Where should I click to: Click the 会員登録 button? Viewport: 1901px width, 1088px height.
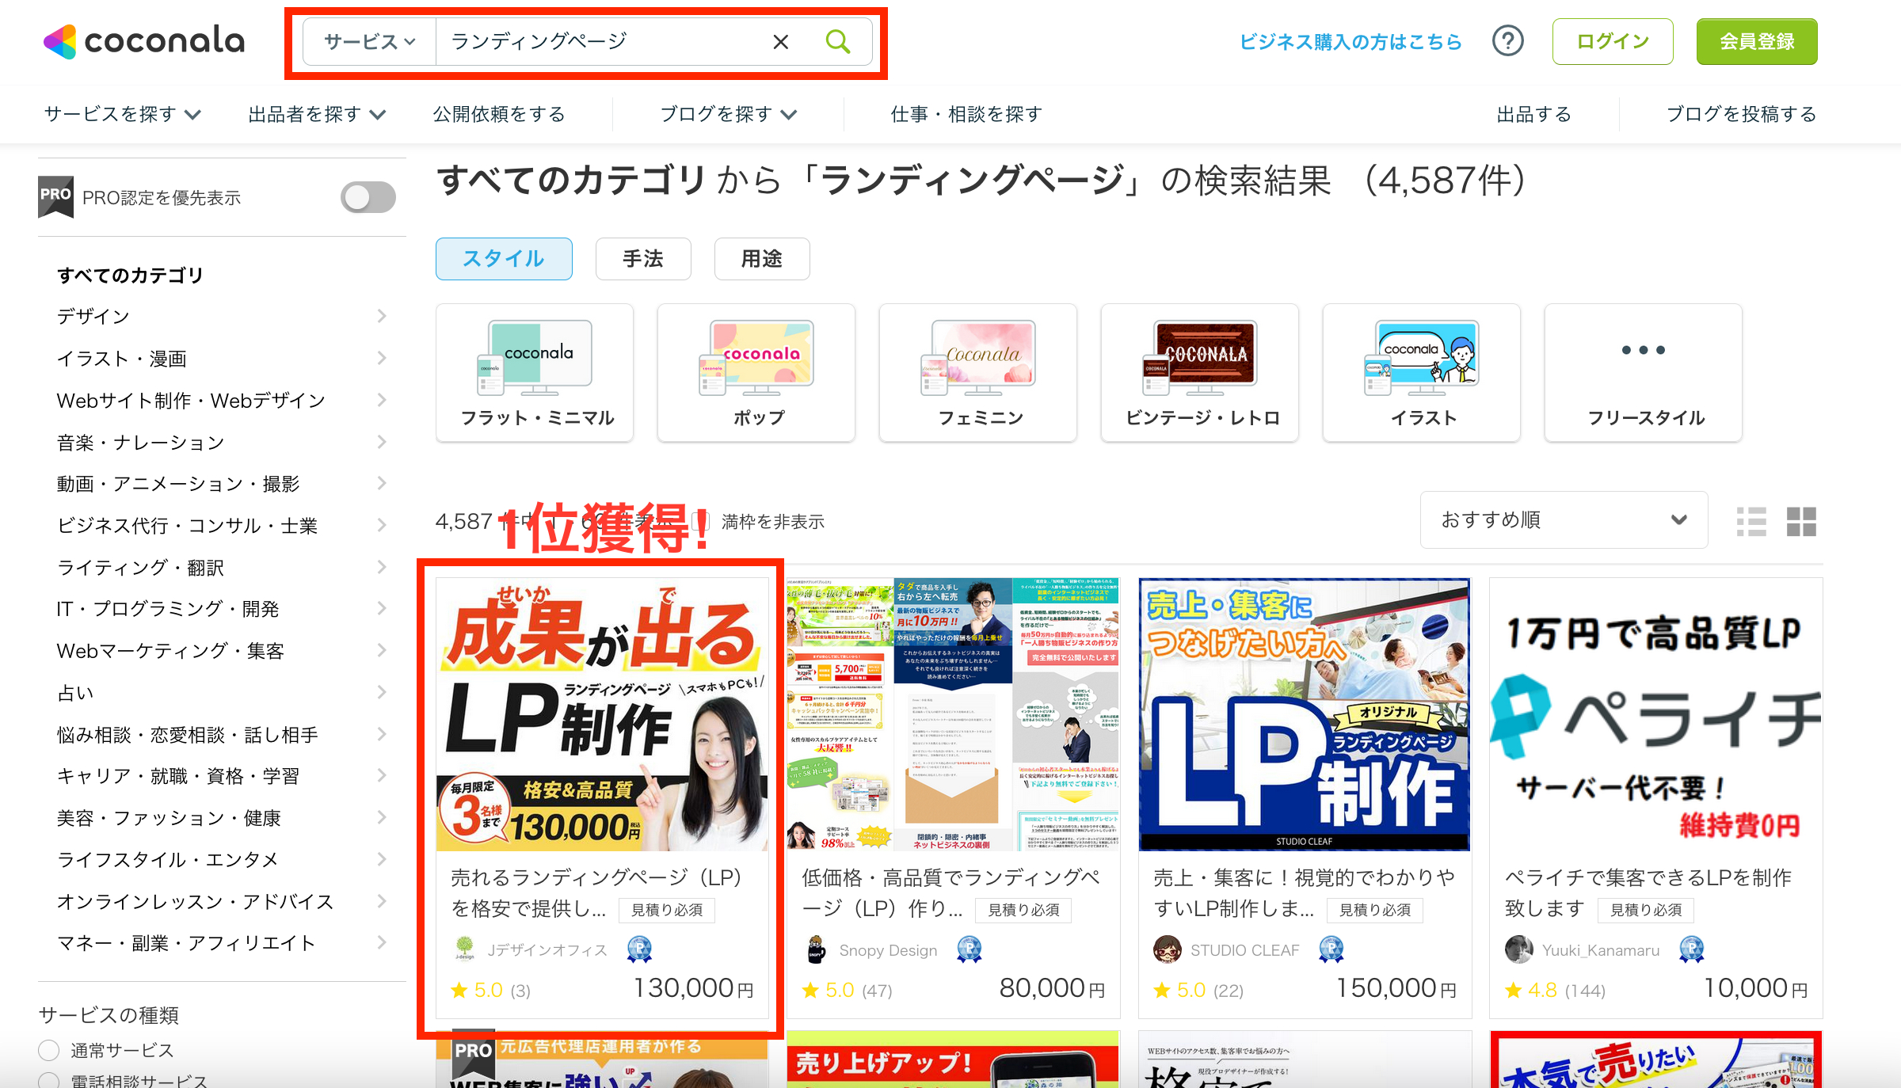[x=1757, y=41]
